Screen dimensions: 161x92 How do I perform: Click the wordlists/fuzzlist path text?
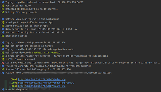click(100, 73)
